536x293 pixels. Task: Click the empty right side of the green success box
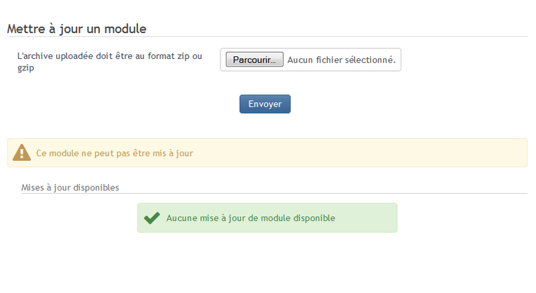[x=368, y=218]
